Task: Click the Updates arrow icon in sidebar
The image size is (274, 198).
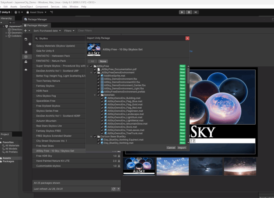Action: tap(30, 44)
